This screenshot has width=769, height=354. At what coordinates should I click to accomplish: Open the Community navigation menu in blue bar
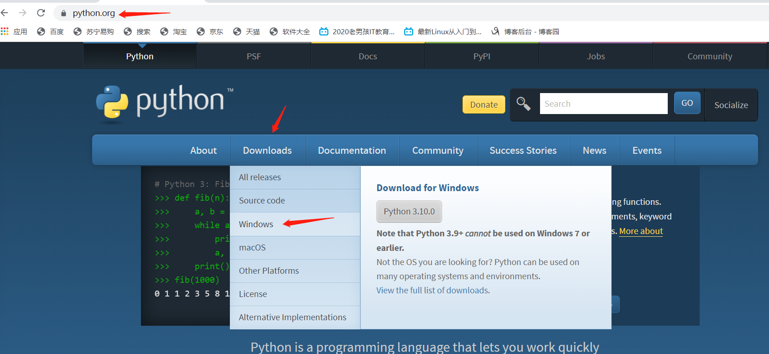point(438,150)
